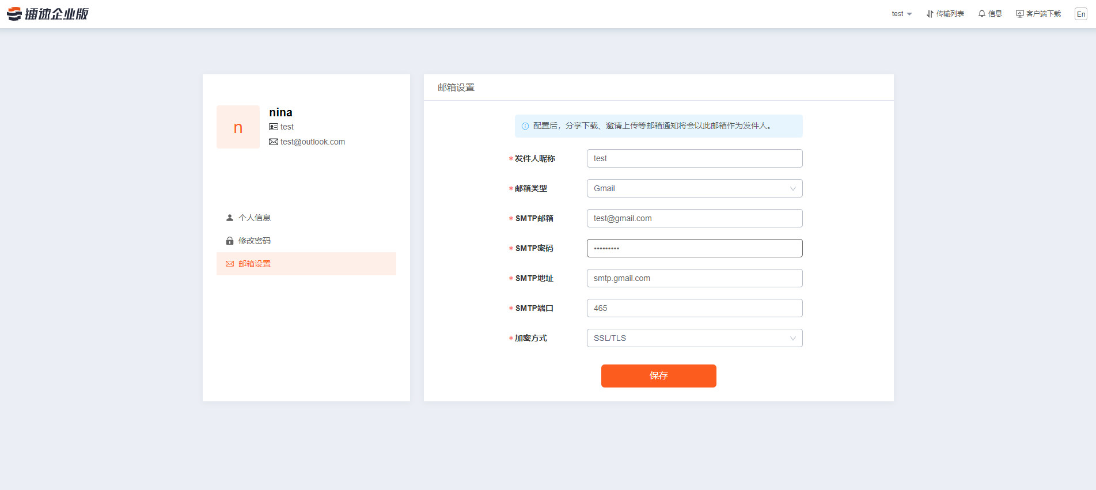
Task: Click the client download monitor icon
Action: (x=1019, y=14)
